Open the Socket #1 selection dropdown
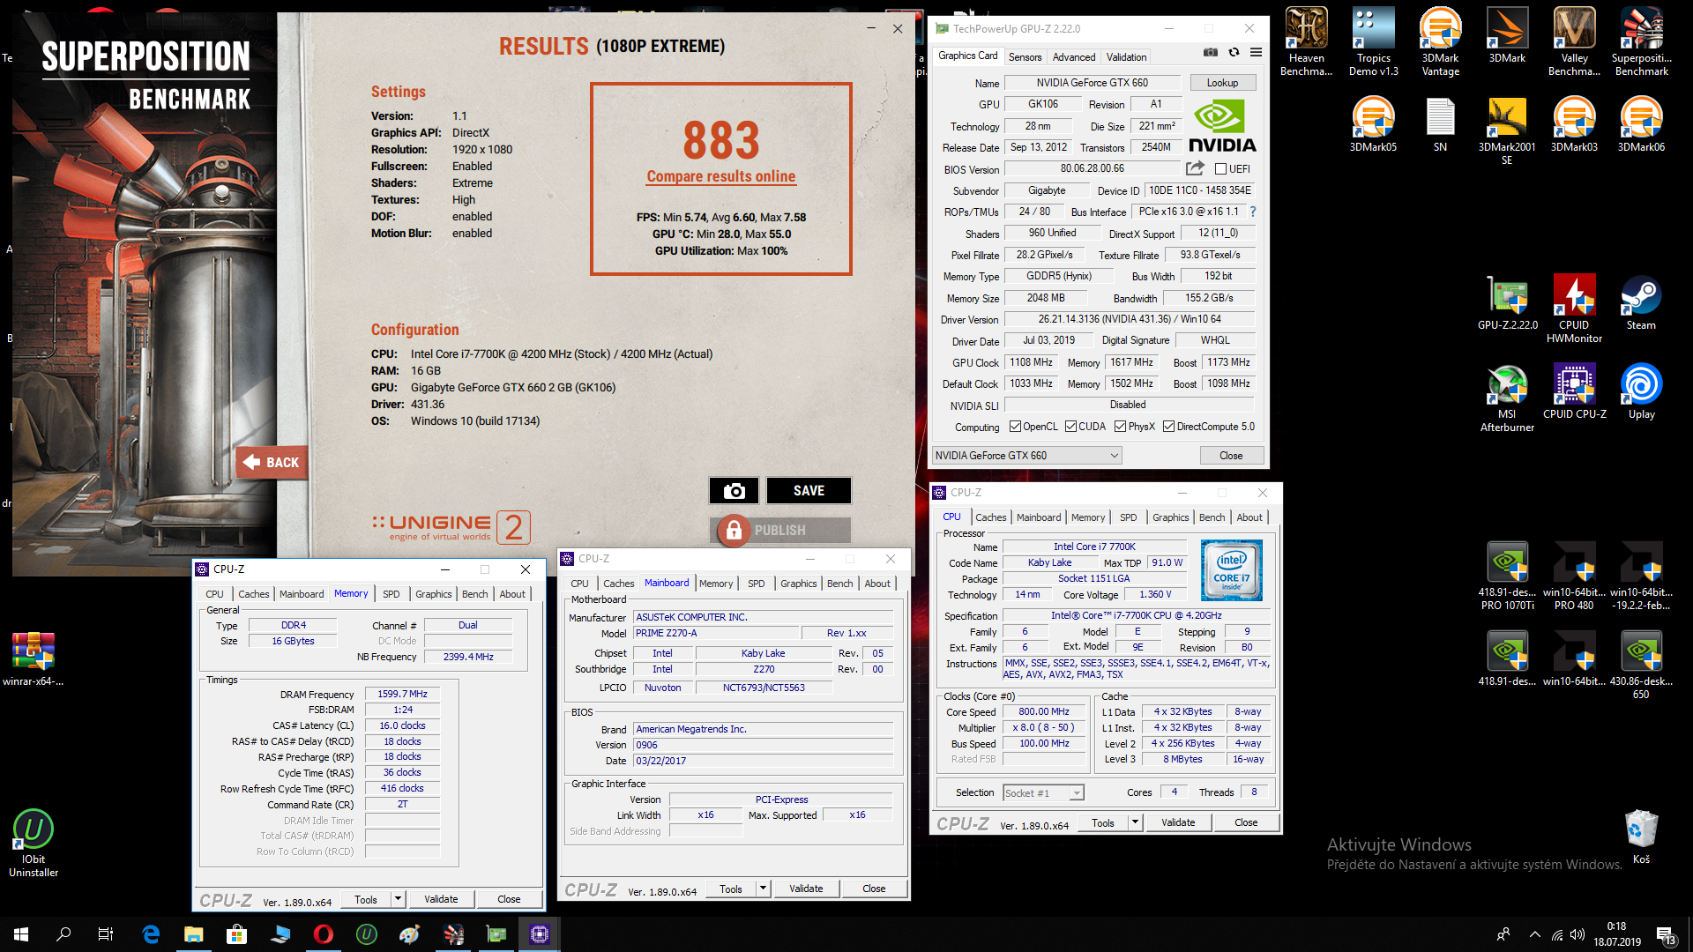1693x952 pixels. tap(1044, 793)
